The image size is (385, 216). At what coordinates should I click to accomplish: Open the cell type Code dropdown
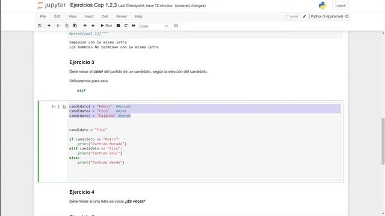154,26
